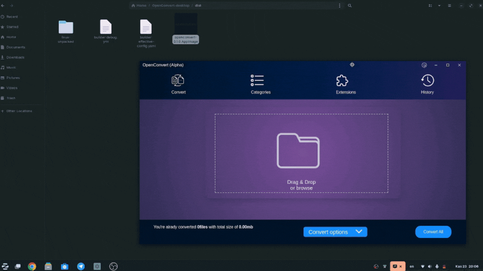Open OBS Studio from taskbar
Screen dimensions: 483x271
click(x=113, y=266)
